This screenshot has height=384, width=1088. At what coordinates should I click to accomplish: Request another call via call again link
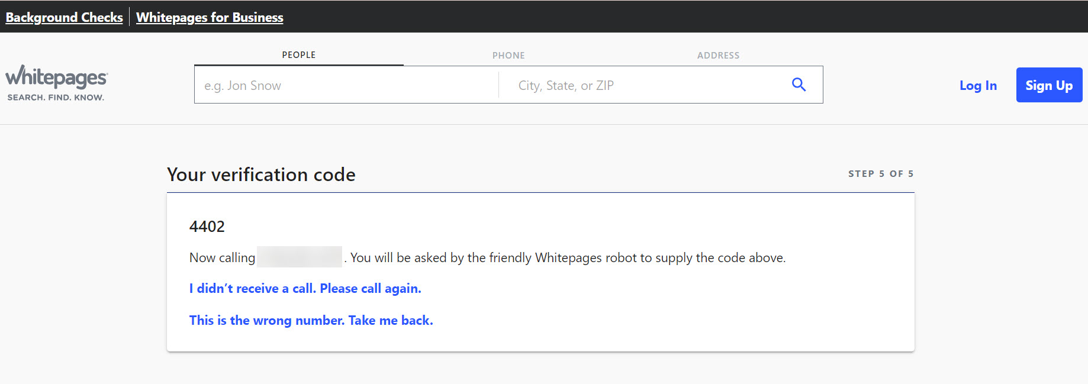click(305, 289)
